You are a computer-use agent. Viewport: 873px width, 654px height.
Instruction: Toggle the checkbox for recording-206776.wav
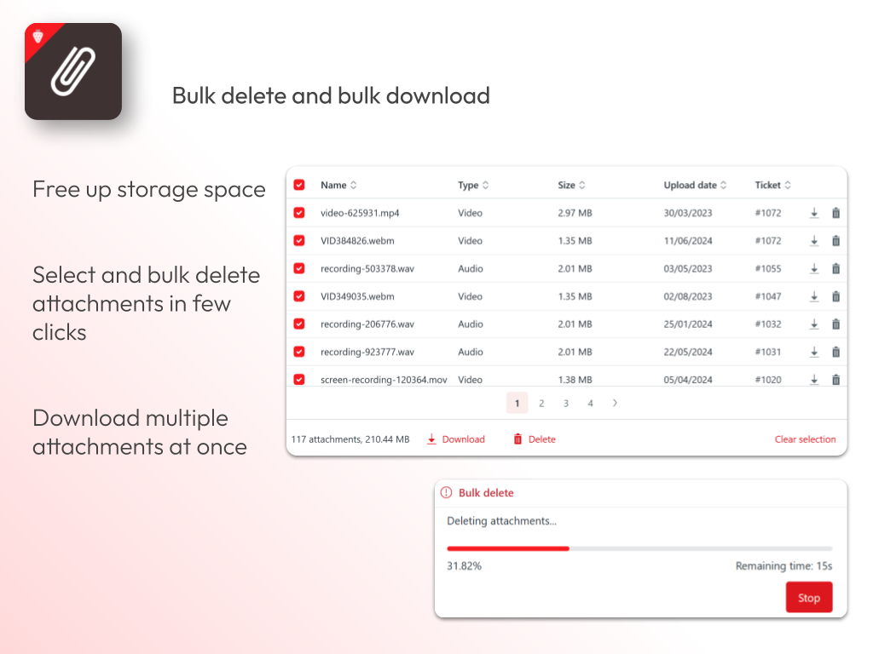[299, 324]
